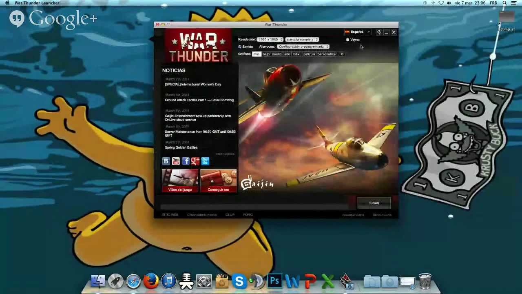
Task: Launch Photoshop from the Dock
Action: [274, 281]
